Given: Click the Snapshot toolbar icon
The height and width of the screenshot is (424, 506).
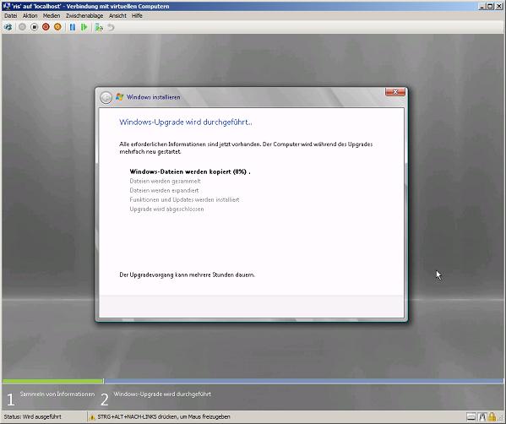Looking at the screenshot, I should coord(99,27).
